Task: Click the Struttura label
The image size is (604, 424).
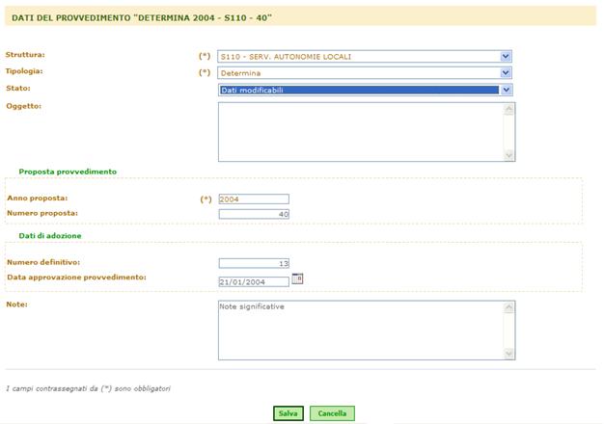Action: [25, 55]
